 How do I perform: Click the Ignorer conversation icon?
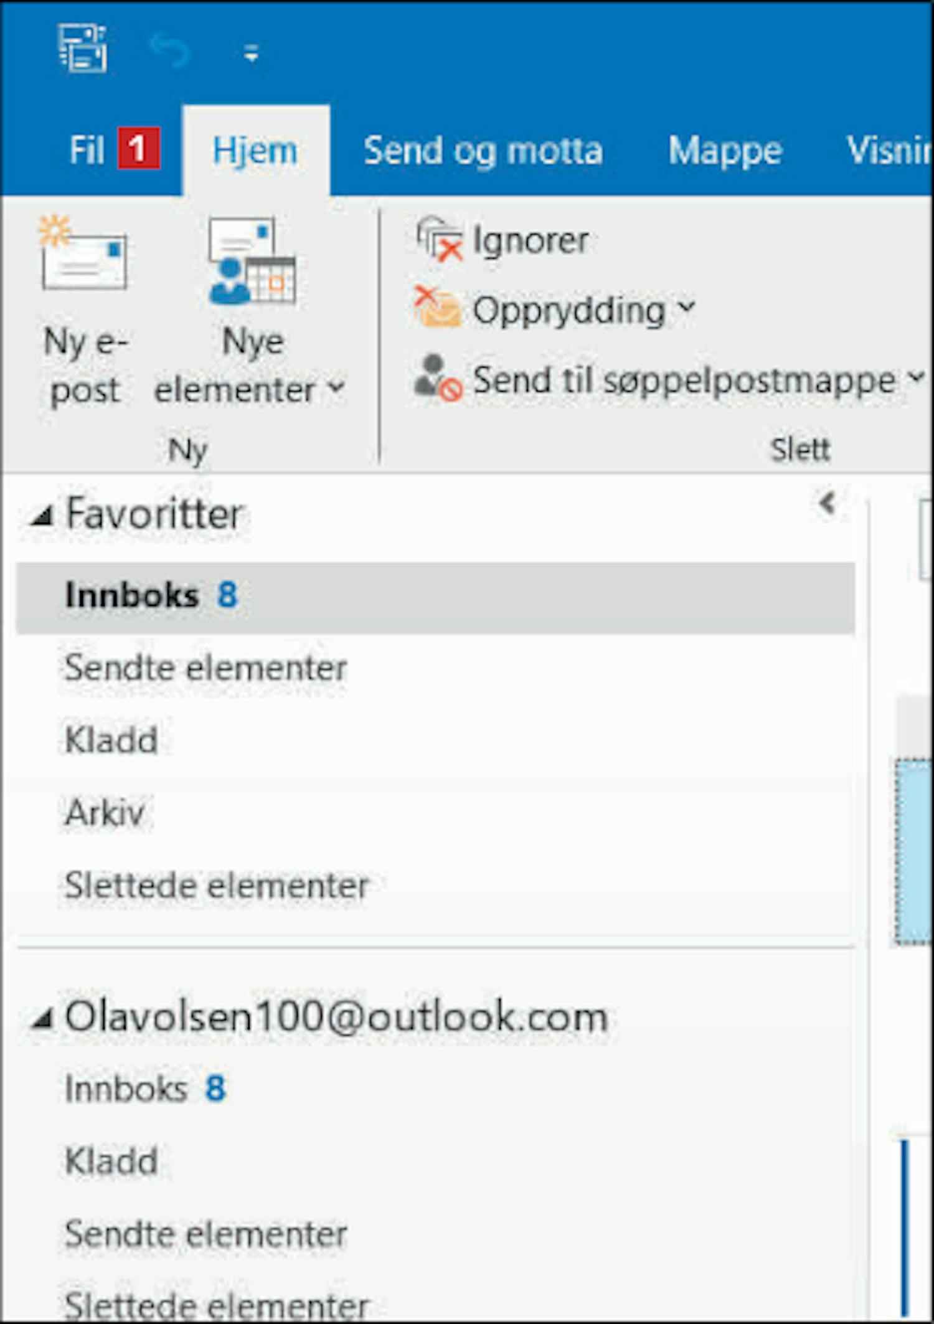tap(440, 239)
